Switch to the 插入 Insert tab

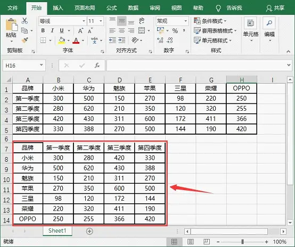click(58, 7)
